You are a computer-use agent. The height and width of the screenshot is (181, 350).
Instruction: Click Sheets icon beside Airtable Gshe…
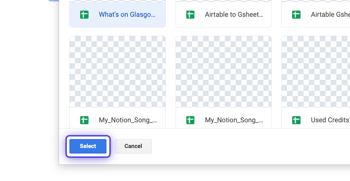click(296, 14)
